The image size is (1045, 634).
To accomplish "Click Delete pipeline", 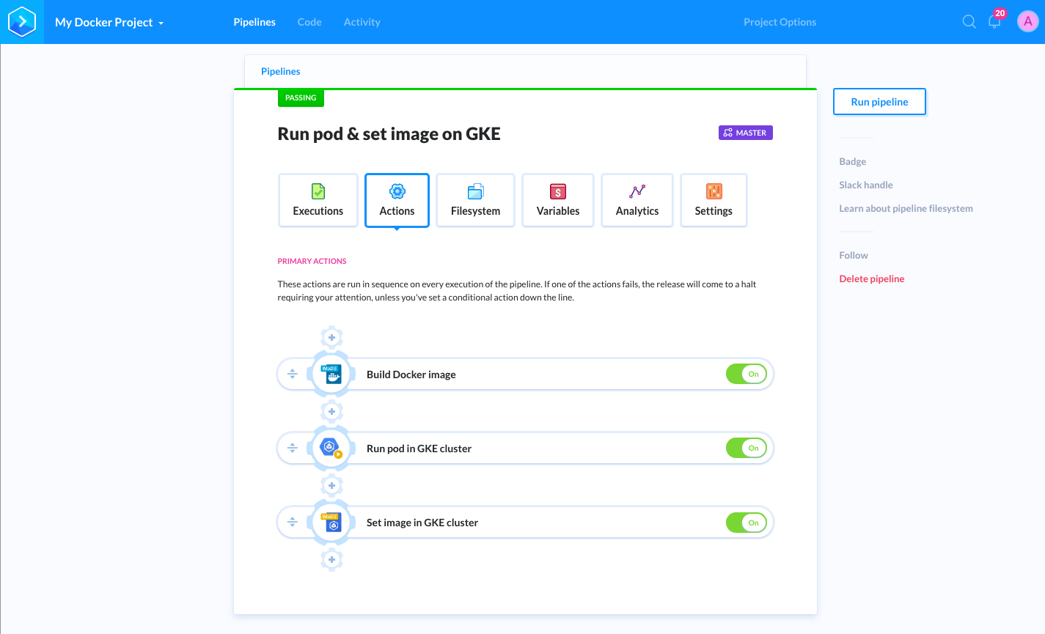I will tap(872, 279).
